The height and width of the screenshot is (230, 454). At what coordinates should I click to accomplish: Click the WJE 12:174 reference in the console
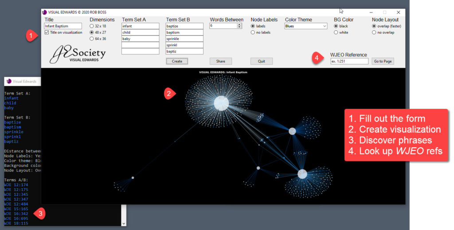[16, 185]
